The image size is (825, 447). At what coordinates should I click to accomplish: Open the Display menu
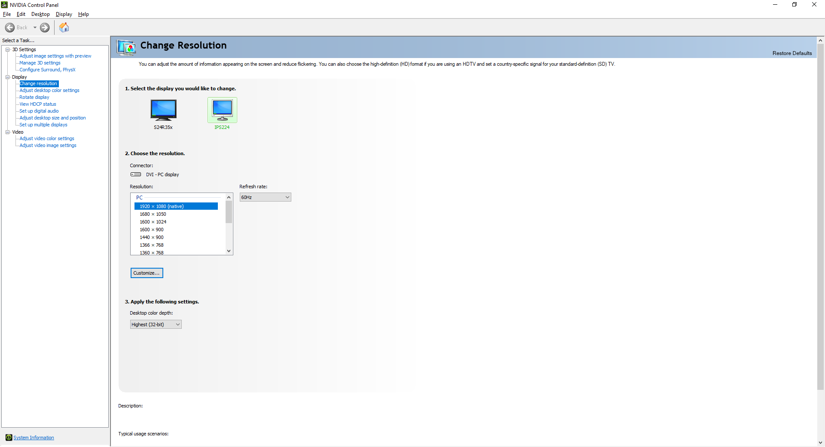point(64,14)
